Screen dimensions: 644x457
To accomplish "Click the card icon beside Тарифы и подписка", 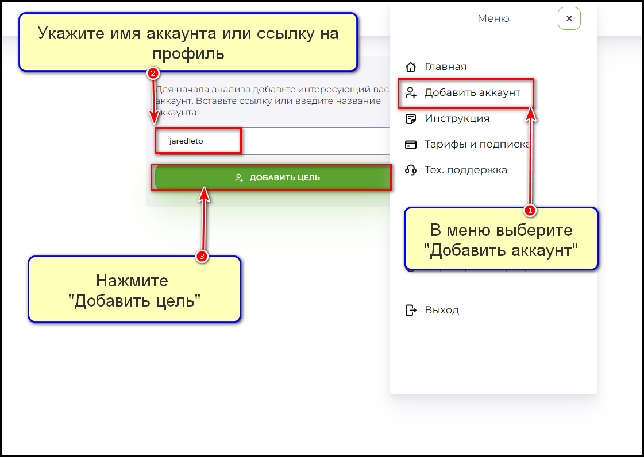I will coord(410,145).
